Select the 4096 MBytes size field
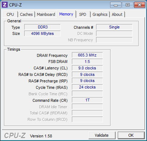The height and width of the screenshot is (141, 147). click(x=42, y=33)
